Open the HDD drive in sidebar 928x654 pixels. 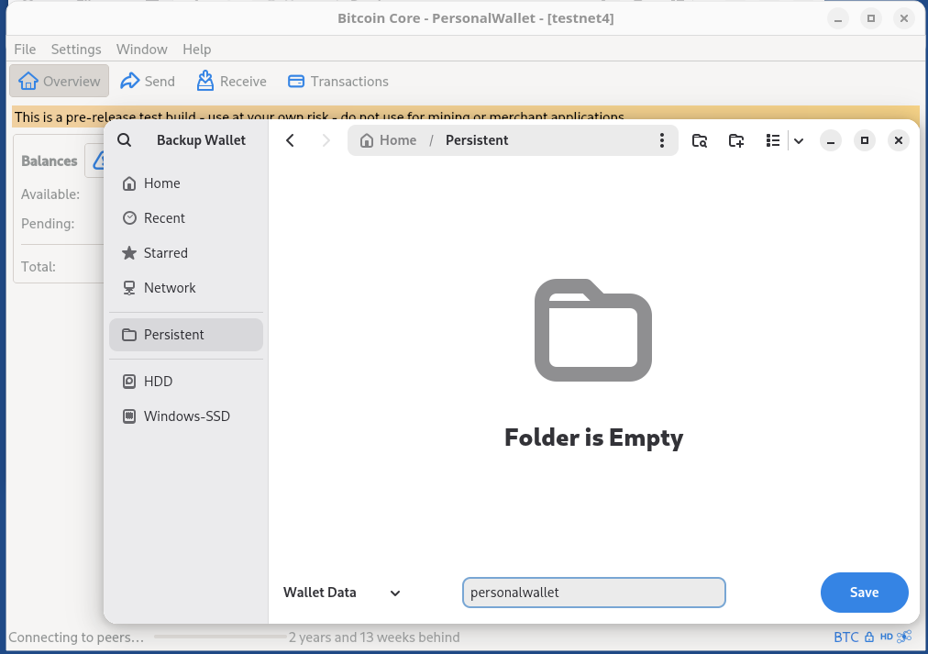coord(186,382)
